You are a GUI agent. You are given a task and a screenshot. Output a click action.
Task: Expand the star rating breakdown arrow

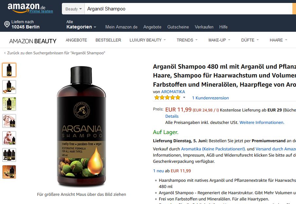[184, 97]
